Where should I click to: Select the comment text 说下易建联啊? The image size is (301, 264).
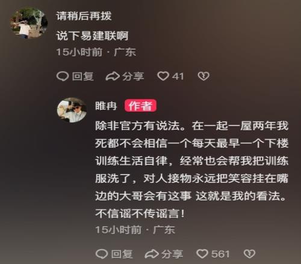pos(92,36)
